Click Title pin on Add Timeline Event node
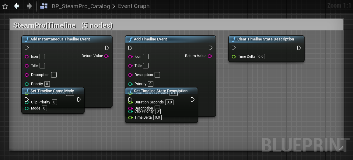 coord(130,66)
